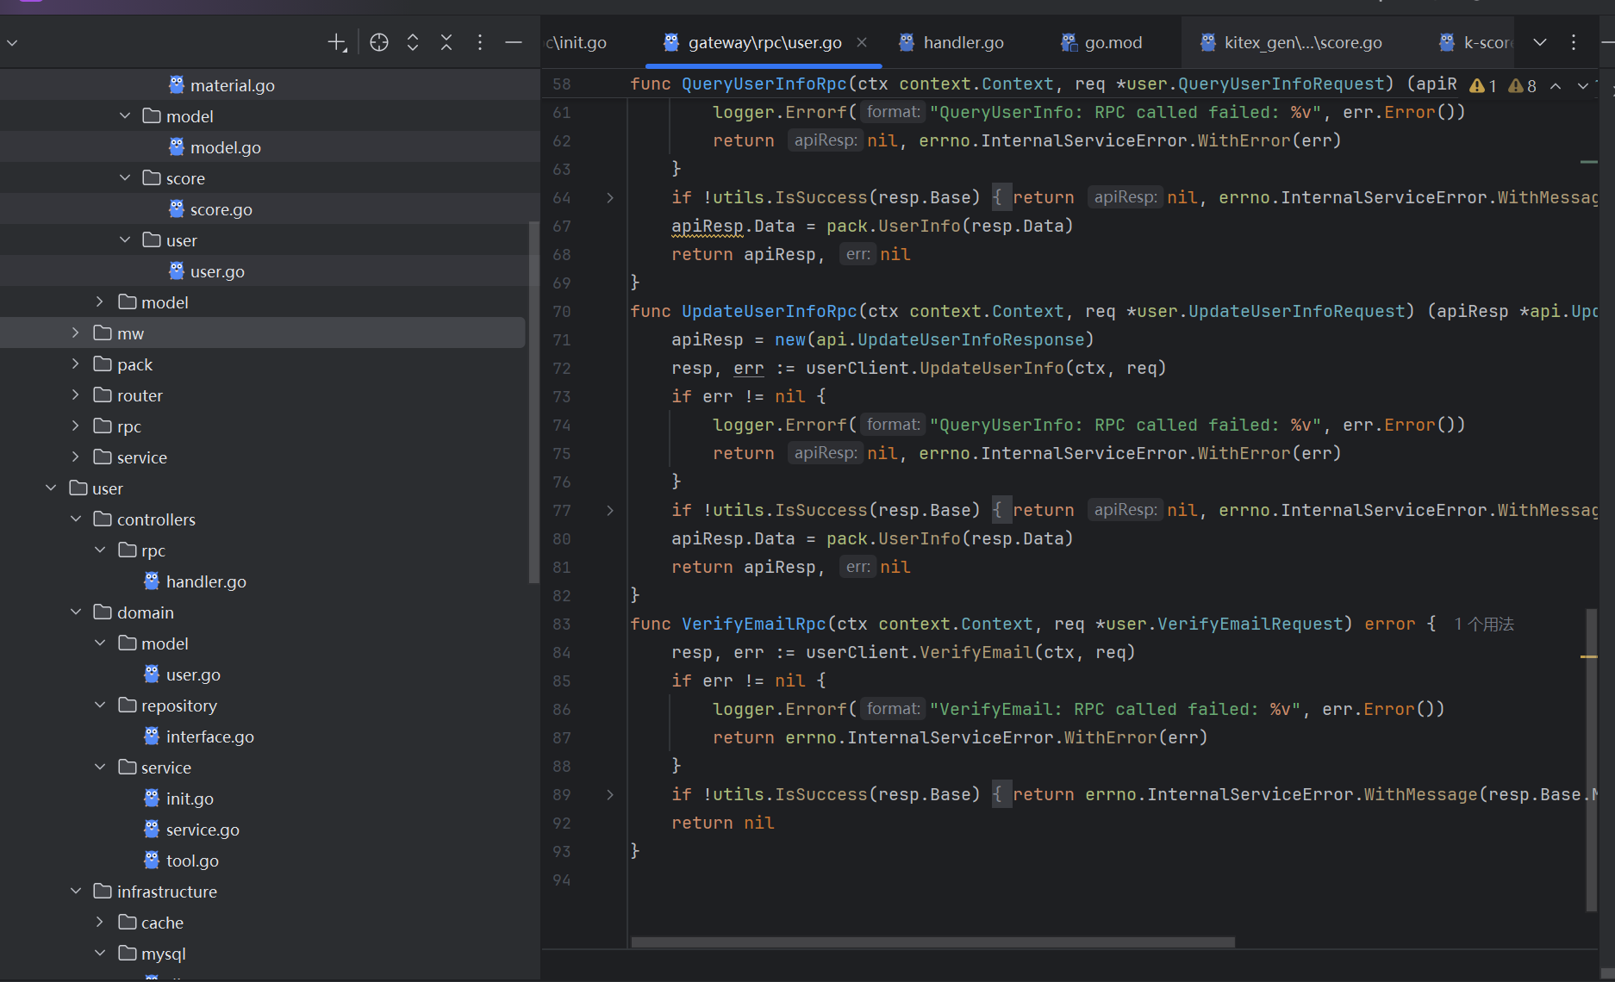Screen dimensions: 1615x982
Task: Expand the router folder
Action: pos(76,395)
